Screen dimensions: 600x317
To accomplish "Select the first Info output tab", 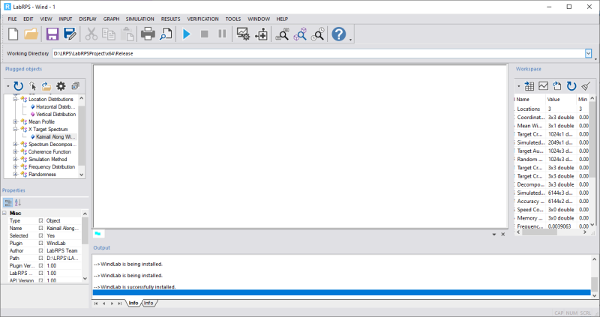I will pyautogui.click(x=133, y=303).
